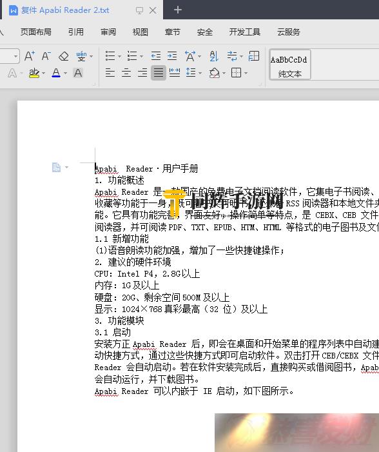This screenshot has height=452, width=379.
Task: Open the 审阅 tab
Action: [x=108, y=32]
